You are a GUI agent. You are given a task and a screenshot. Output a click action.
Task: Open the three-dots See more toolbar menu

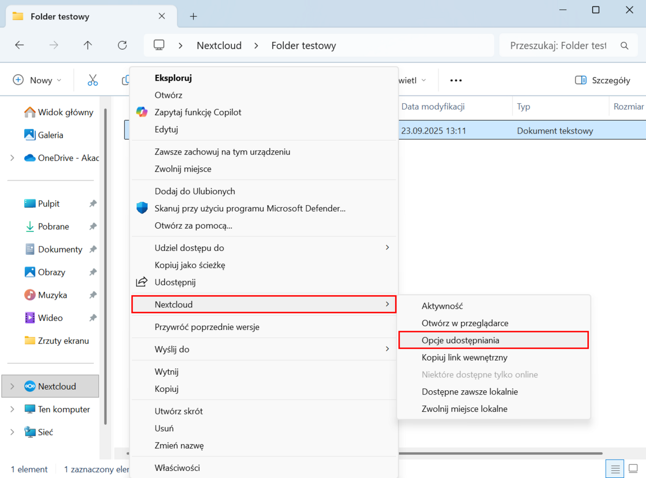click(x=456, y=80)
